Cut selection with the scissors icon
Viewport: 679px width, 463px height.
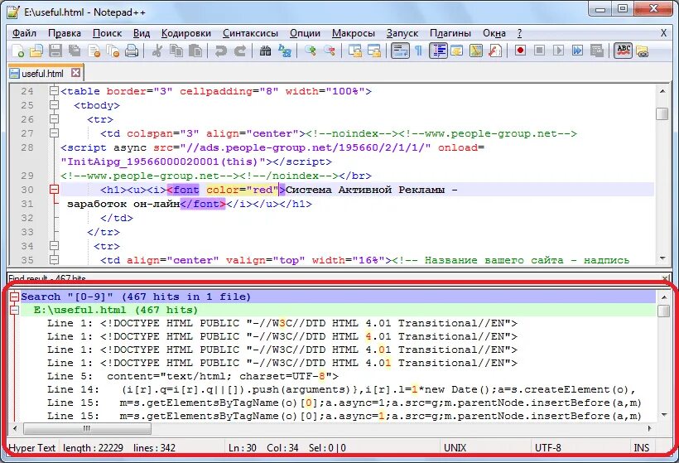pyautogui.click(x=157, y=51)
